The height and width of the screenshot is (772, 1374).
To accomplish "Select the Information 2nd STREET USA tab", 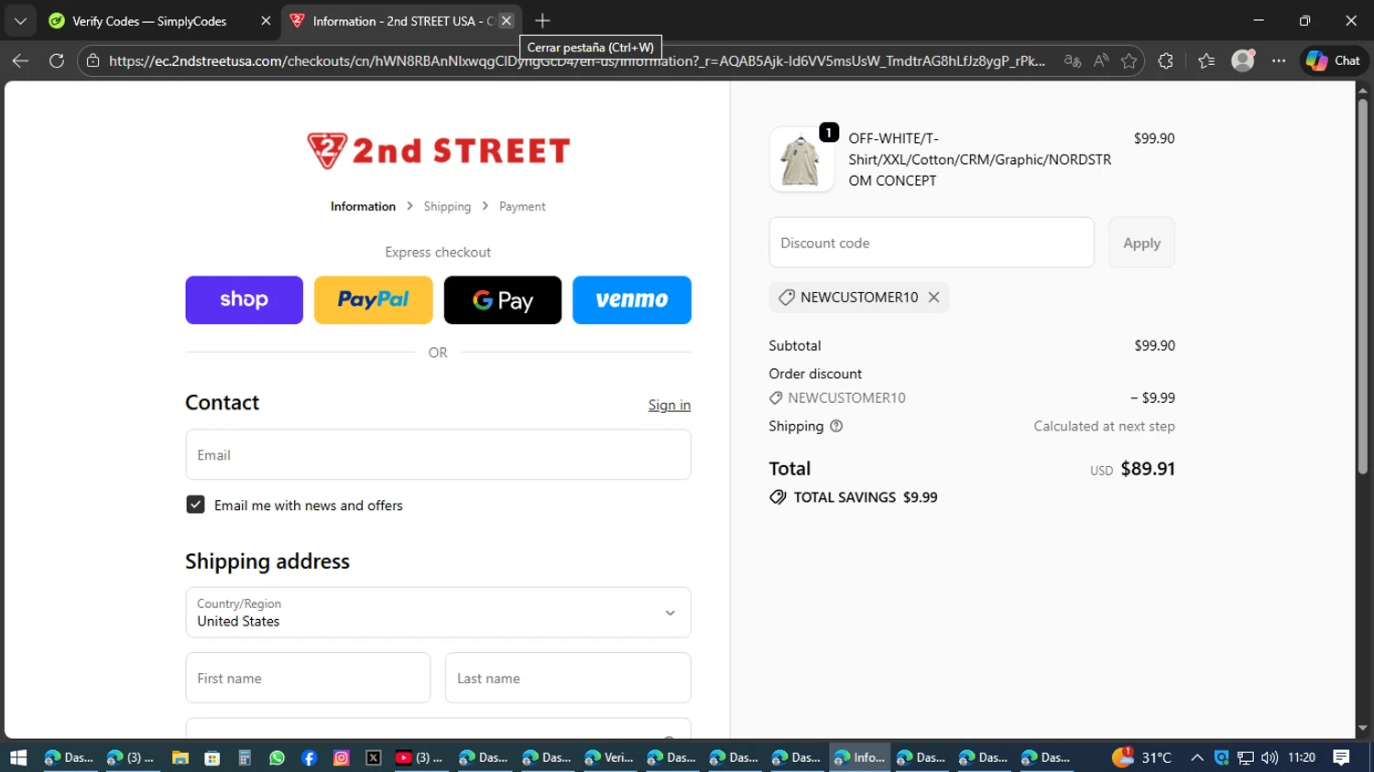I will [x=394, y=21].
